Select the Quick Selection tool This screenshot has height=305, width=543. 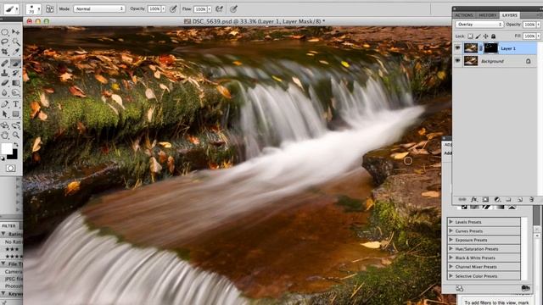click(x=16, y=42)
